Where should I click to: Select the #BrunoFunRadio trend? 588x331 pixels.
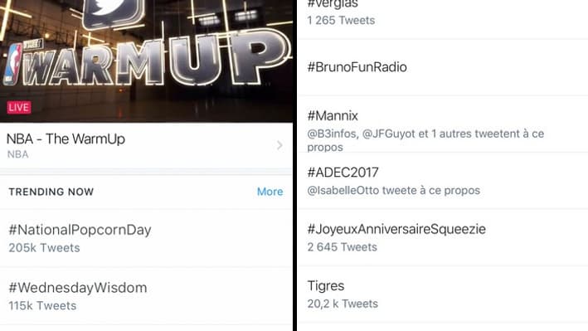443,67
